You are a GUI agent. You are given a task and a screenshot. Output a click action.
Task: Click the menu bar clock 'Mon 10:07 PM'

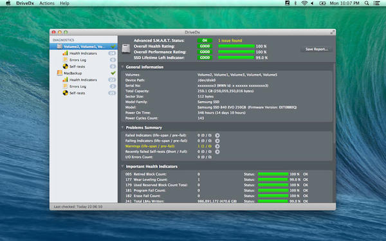344,3
